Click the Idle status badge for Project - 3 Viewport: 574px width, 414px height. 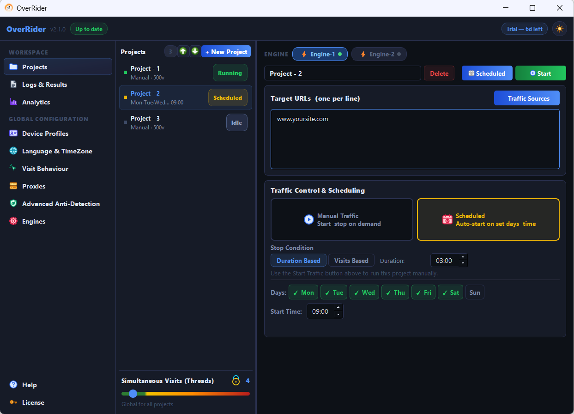coord(237,122)
